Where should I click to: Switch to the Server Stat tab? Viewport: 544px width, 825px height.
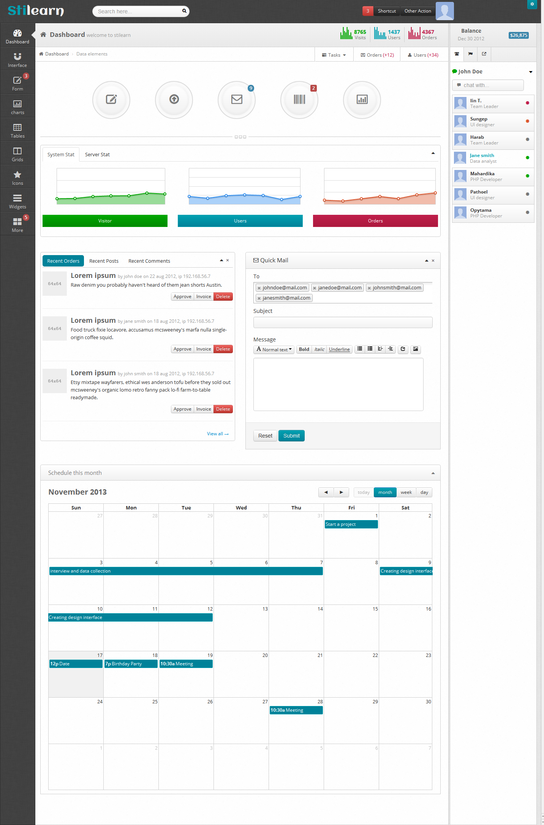(x=97, y=155)
